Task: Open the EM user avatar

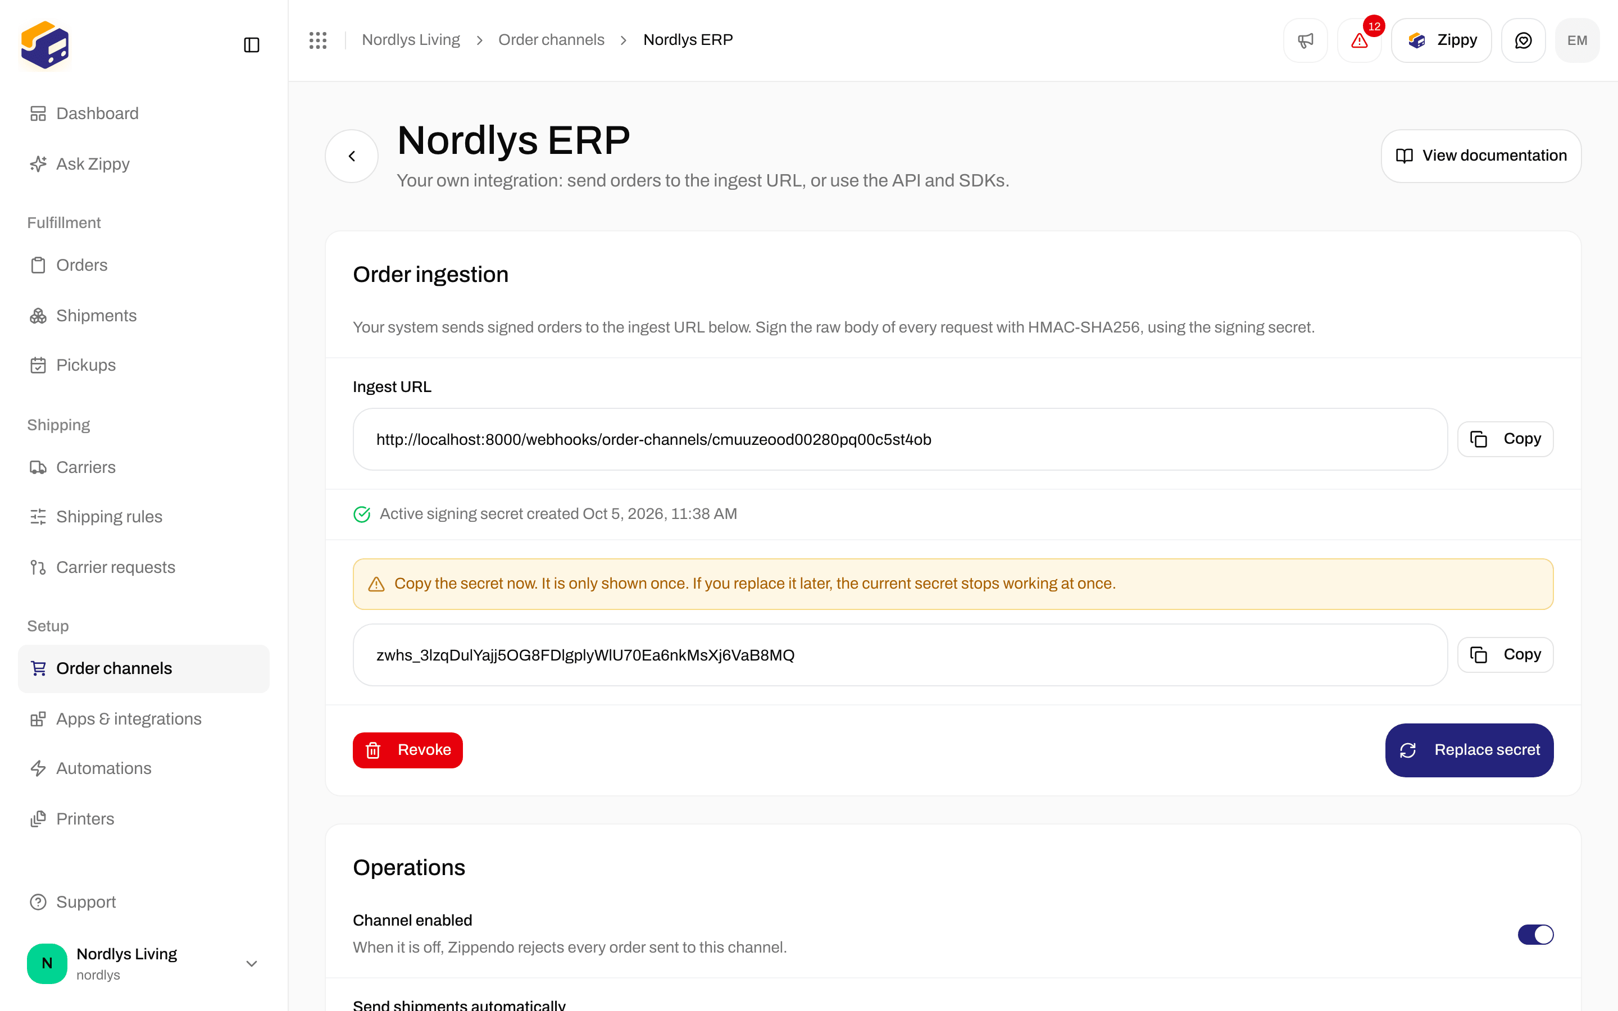Action: (1577, 41)
